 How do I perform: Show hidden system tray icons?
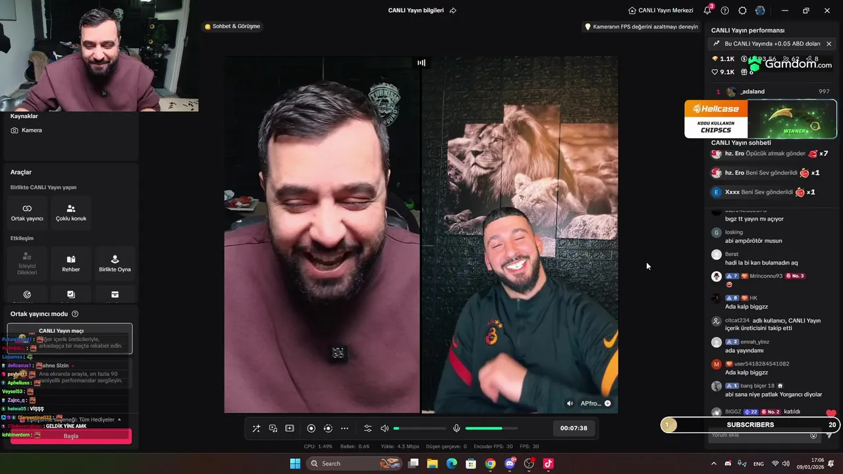[x=715, y=463]
